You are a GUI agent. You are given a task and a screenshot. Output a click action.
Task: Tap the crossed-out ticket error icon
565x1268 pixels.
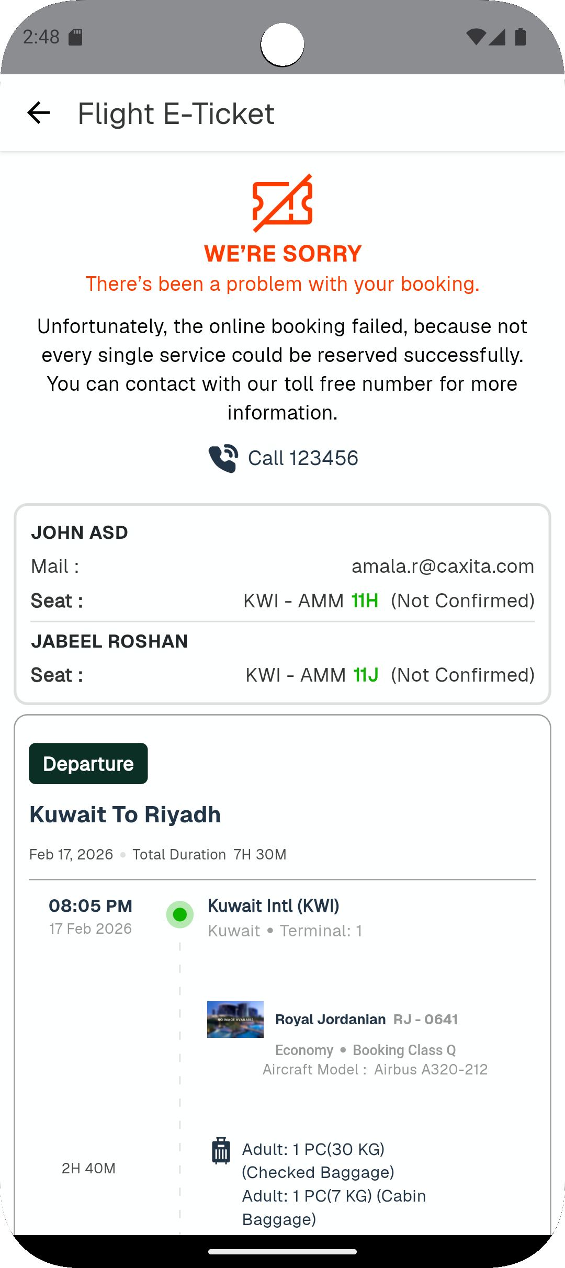pos(282,203)
